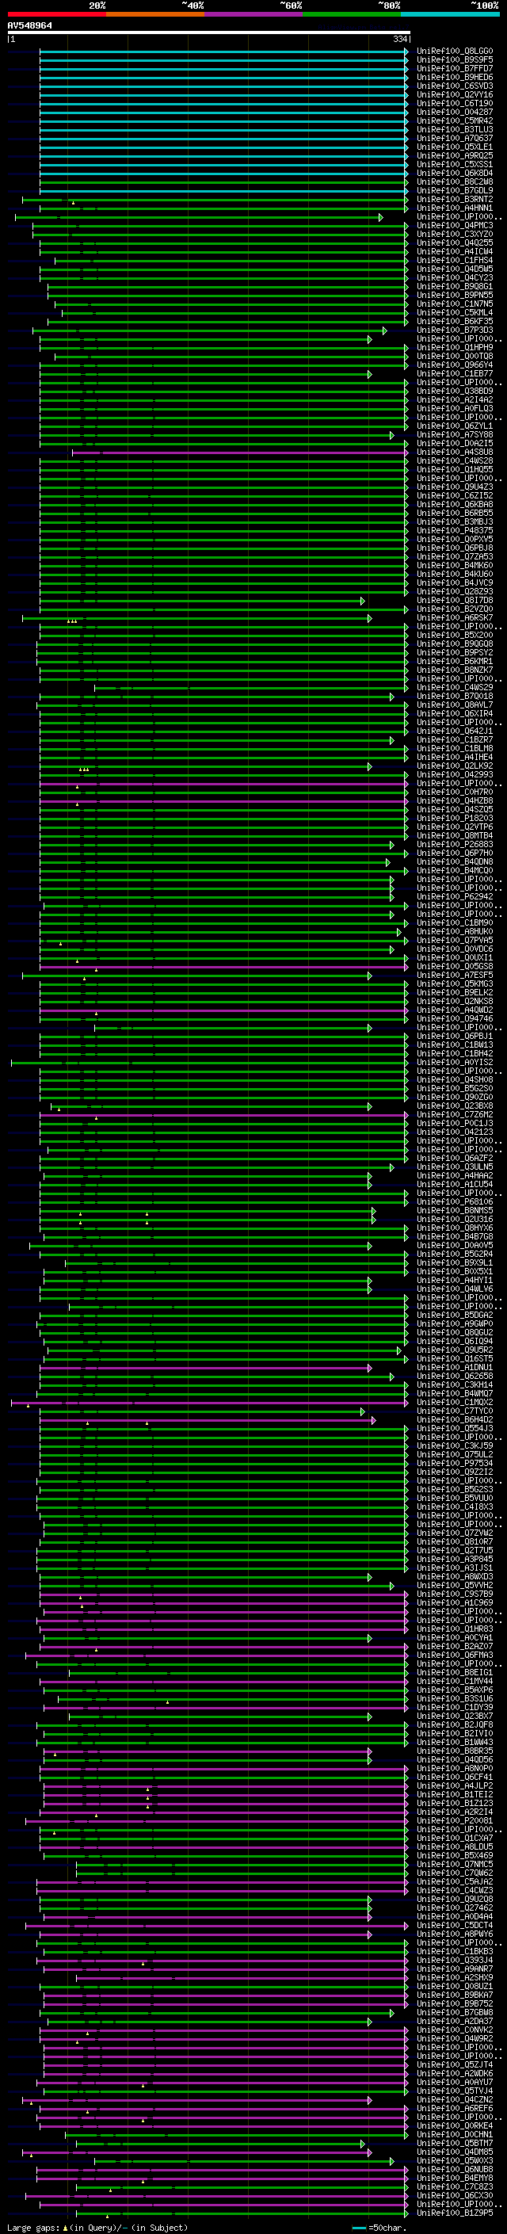Click the green ~80% identity legend segment
The width and height of the screenshot is (507, 2234).
click(x=352, y=14)
